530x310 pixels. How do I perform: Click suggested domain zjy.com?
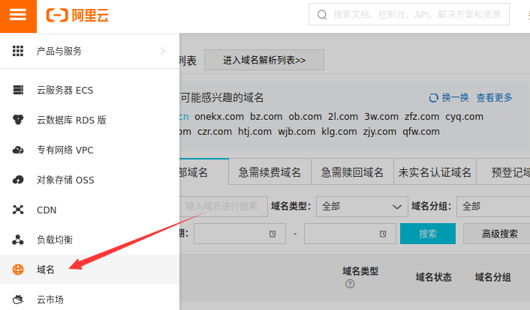(380, 132)
